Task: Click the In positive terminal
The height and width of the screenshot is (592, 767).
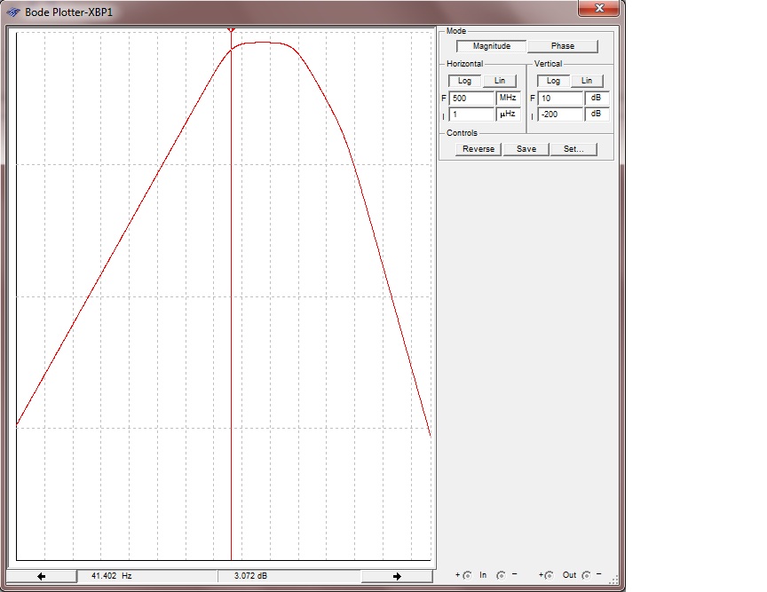Action: [x=467, y=575]
